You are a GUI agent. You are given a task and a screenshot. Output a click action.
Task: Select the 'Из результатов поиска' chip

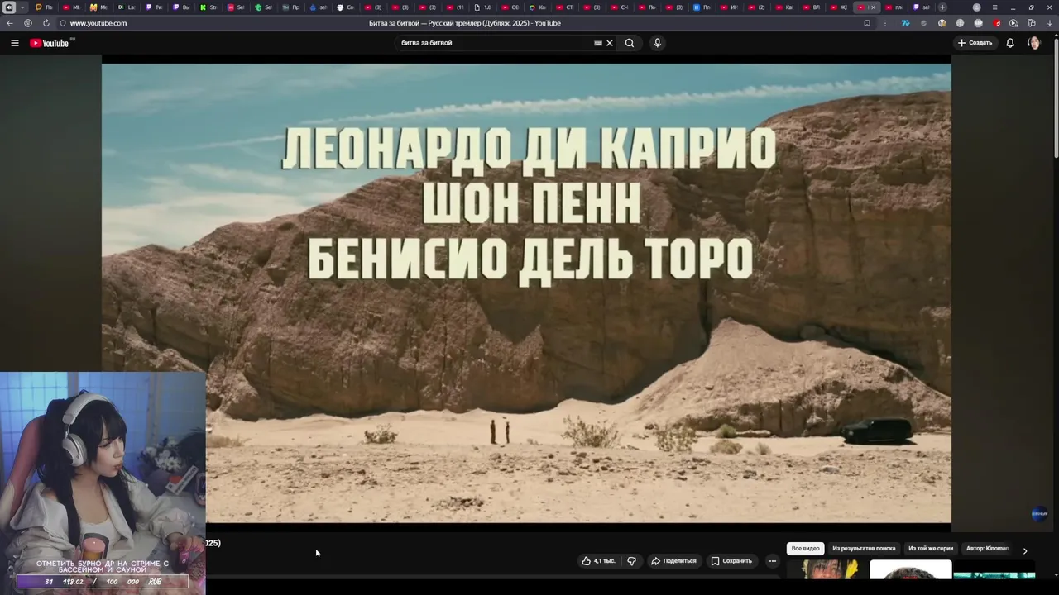tap(864, 549)
